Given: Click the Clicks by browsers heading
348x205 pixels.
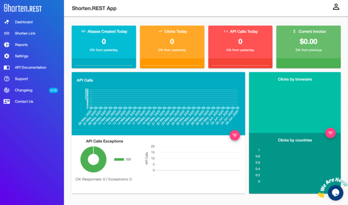Looking at the screenshot, I should pyautogui.click(x=295, y=79).
